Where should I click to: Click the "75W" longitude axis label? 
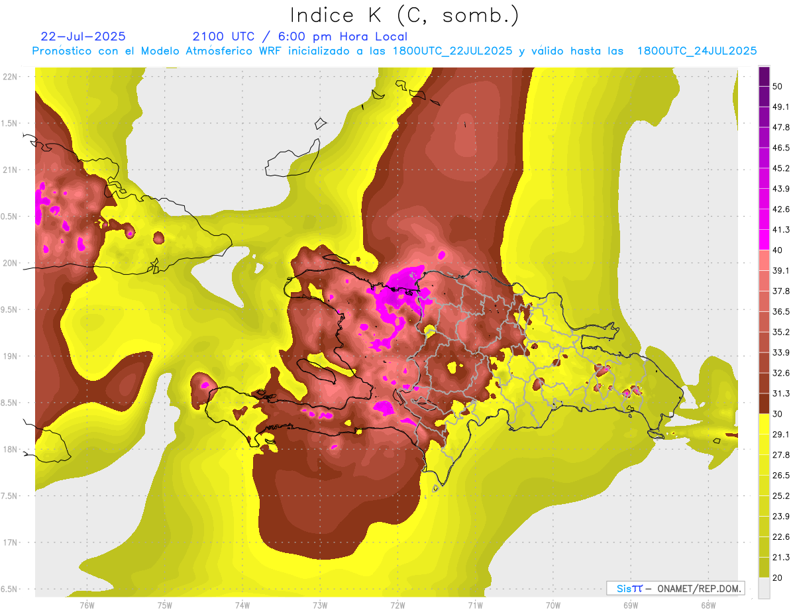(x=165, y=605)
